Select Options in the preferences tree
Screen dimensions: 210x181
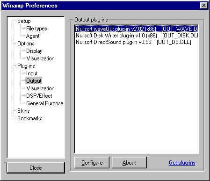pos(26,43)
